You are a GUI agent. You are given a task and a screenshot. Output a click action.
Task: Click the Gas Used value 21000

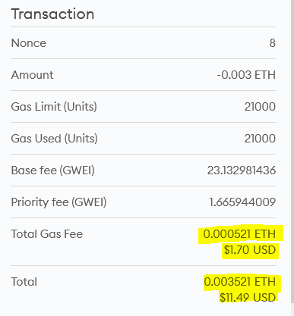(260, 139)
